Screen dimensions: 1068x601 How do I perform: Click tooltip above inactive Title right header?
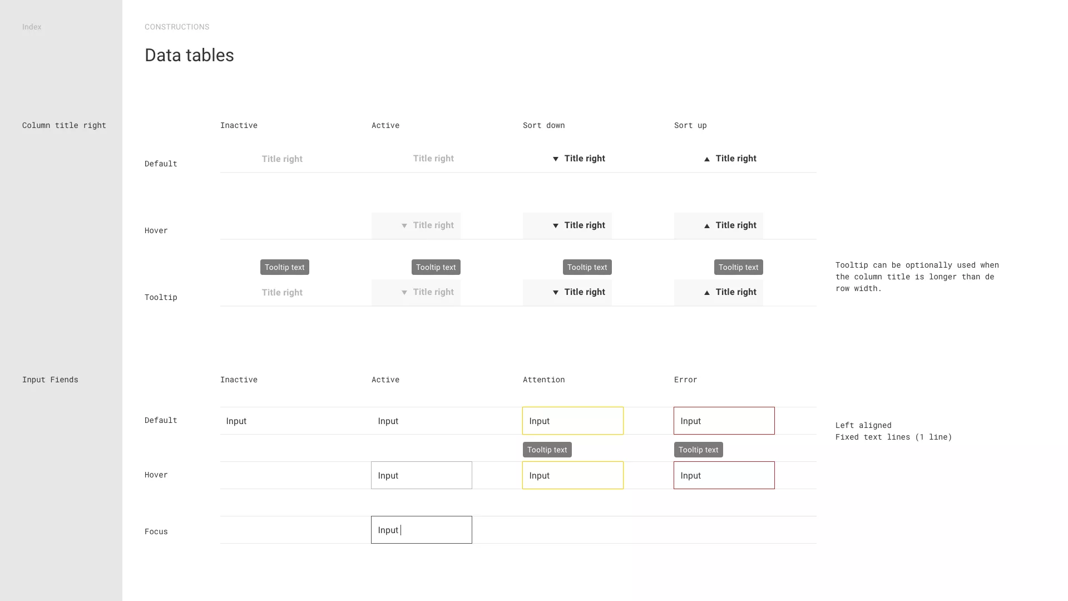(x=284, y=267)
